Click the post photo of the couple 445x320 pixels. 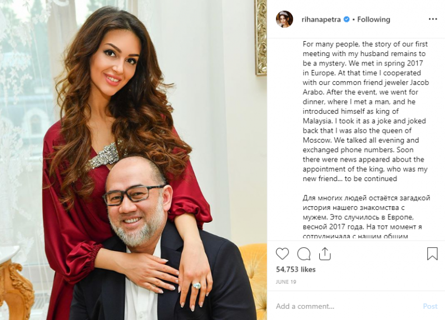click(133, 160)
